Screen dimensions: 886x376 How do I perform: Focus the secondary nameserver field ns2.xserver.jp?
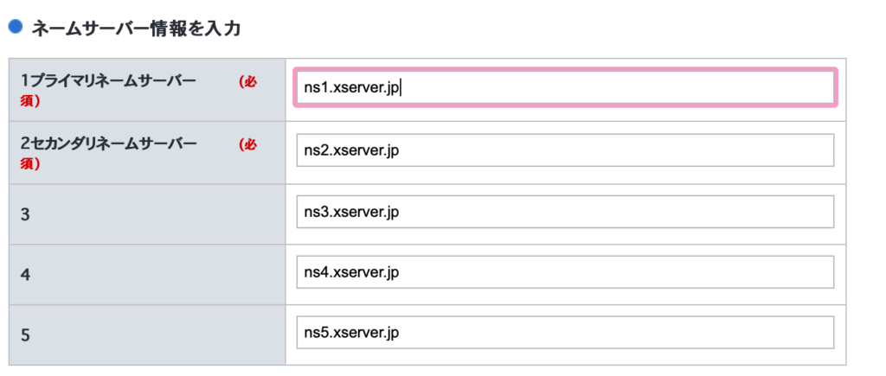click(565, 150)
